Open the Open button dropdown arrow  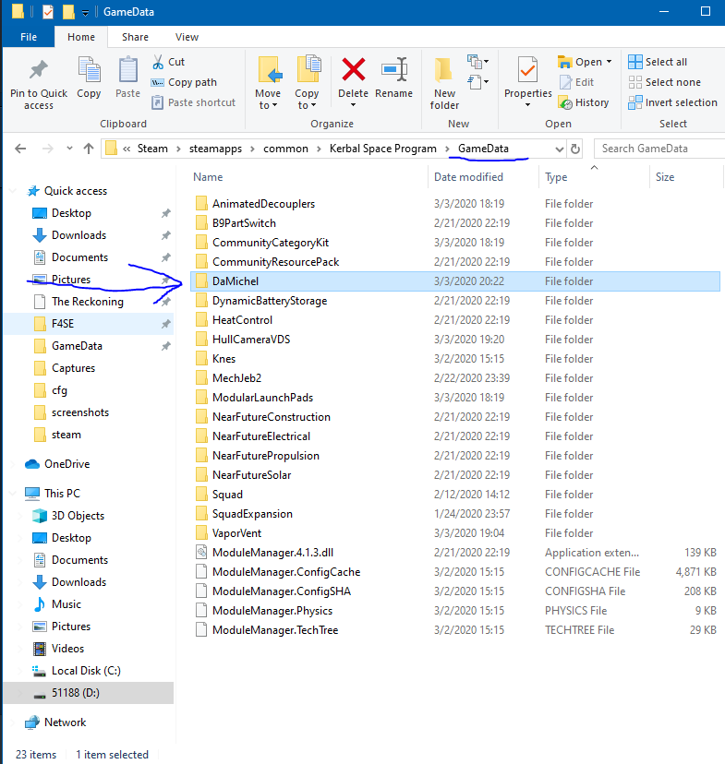click(609, 62)
